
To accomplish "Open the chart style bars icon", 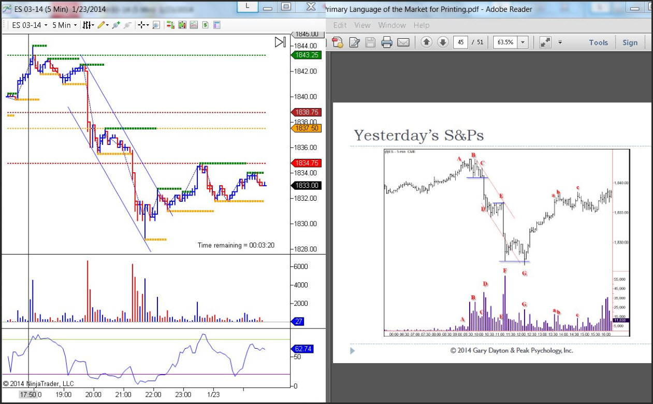I will click(x=88, y=25).
